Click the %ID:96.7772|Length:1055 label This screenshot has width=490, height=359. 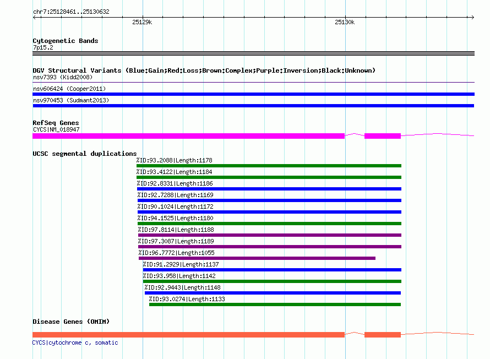click(177, 253)
